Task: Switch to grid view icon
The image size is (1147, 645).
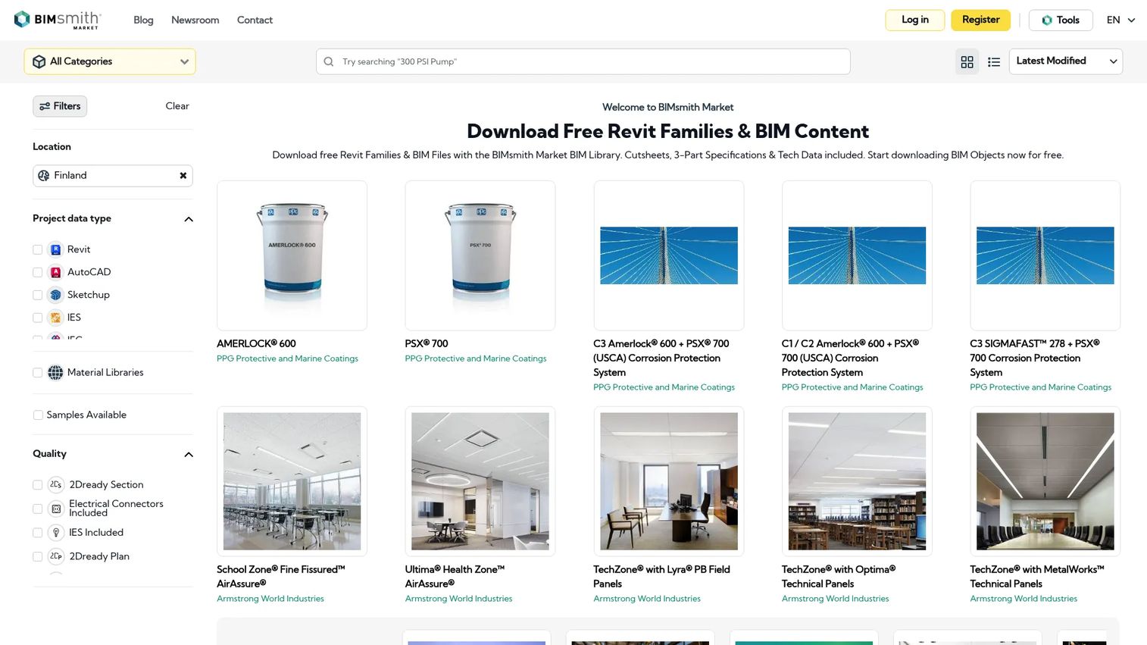Action: [967, 62]
